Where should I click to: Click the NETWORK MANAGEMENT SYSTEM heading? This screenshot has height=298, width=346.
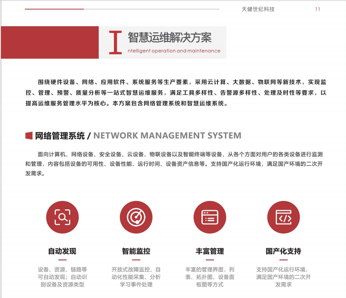[167, 135]
